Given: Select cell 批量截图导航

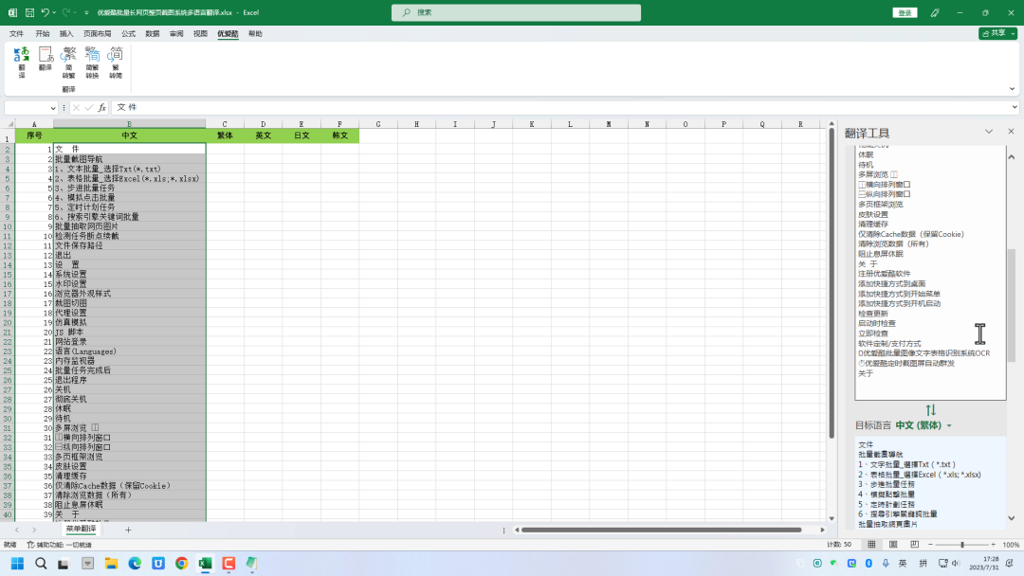Looking at the screenshot, I should 129,158.
